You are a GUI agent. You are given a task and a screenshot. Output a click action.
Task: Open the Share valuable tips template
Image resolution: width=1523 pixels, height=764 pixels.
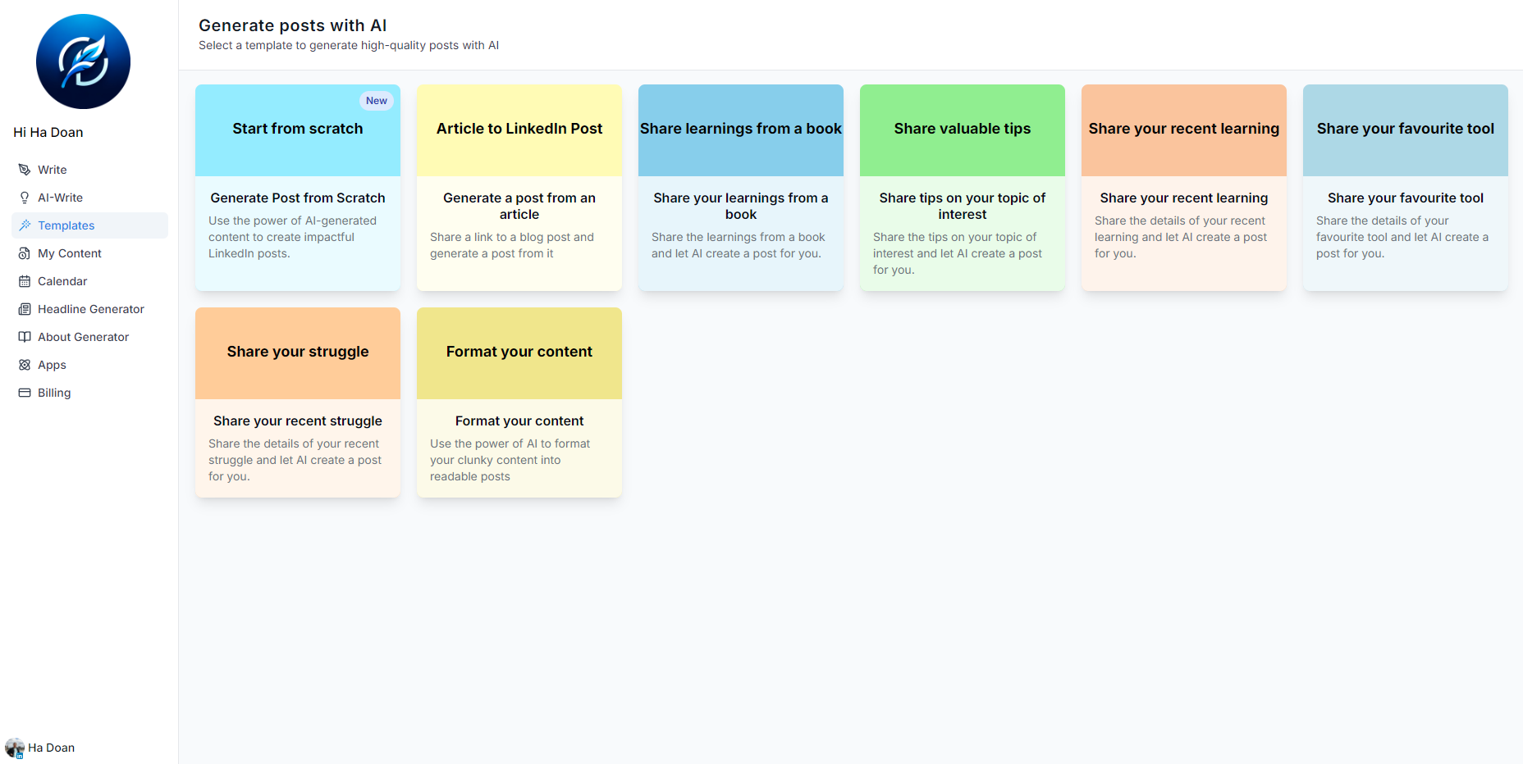pos(962,188)
